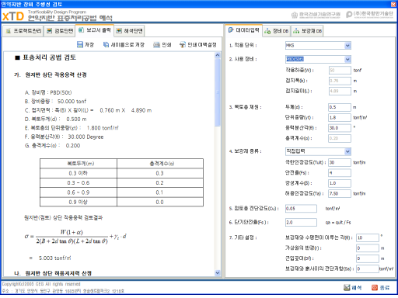Viewport: 398px width, 298px height.
Task: Open the 프로젝트관리 tab
Action: click(x=23, y=31)
